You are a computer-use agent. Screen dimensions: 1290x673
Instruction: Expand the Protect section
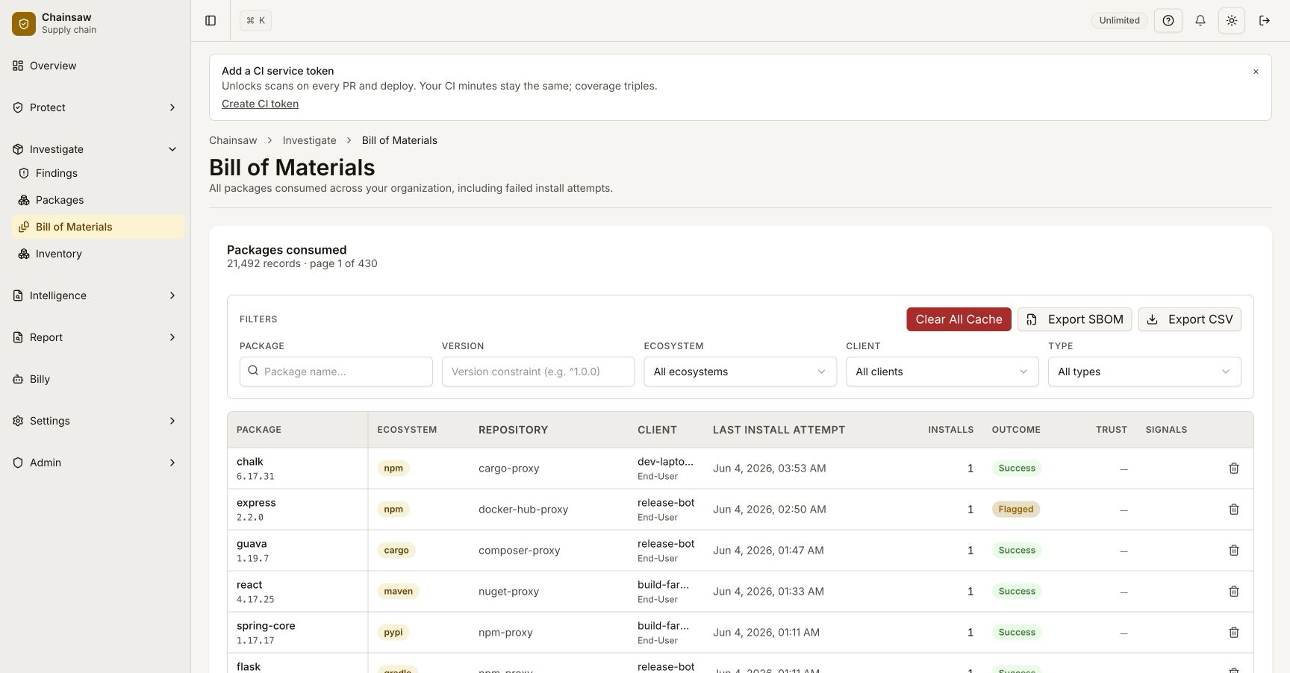96,107
